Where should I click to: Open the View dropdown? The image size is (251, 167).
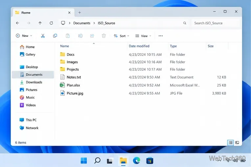(143, 36)
